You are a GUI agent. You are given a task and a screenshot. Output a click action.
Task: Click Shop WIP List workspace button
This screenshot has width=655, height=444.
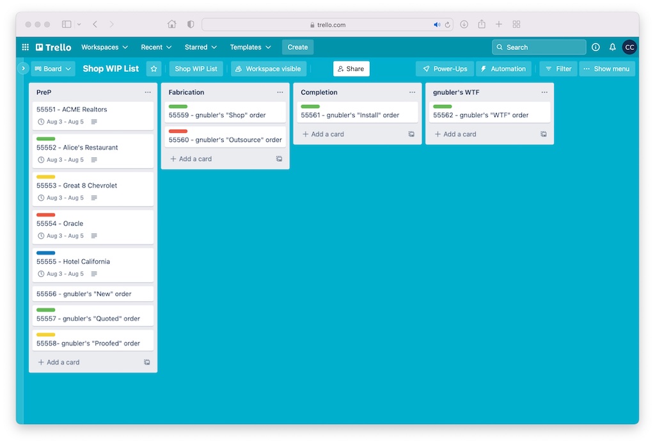pyautogui.click(x=196, y=69)
